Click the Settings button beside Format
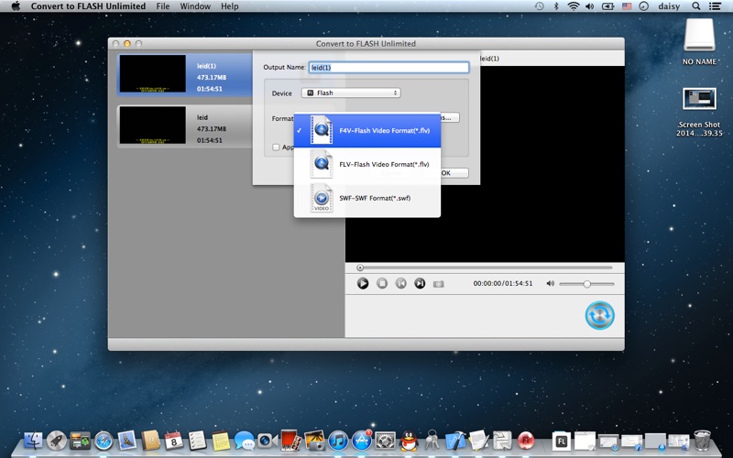Viewport: 733px width, 458px height. (x=449, y=118)
